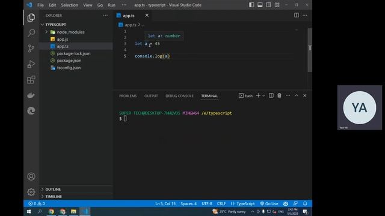Change line endings via CRLF status item
The height and width of the screenshot is (216, 385).
[221, 203]
